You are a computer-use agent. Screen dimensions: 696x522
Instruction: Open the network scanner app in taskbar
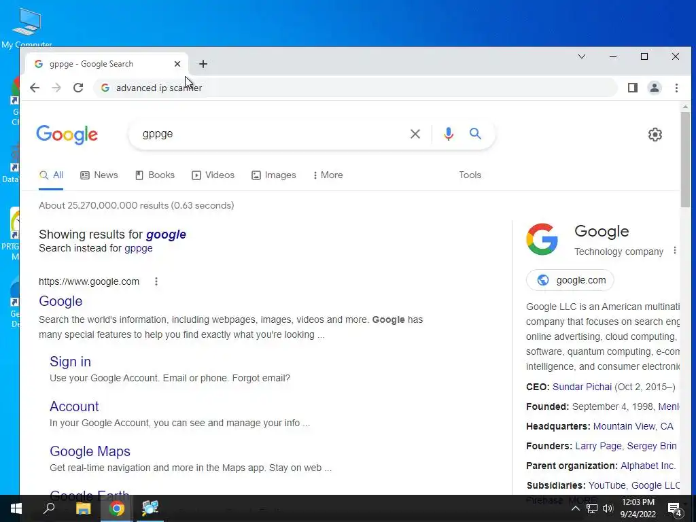[150, 508]
